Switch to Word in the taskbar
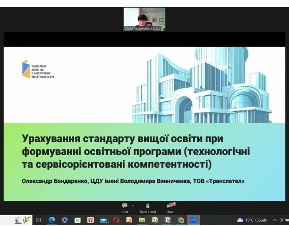 (168, 220)
